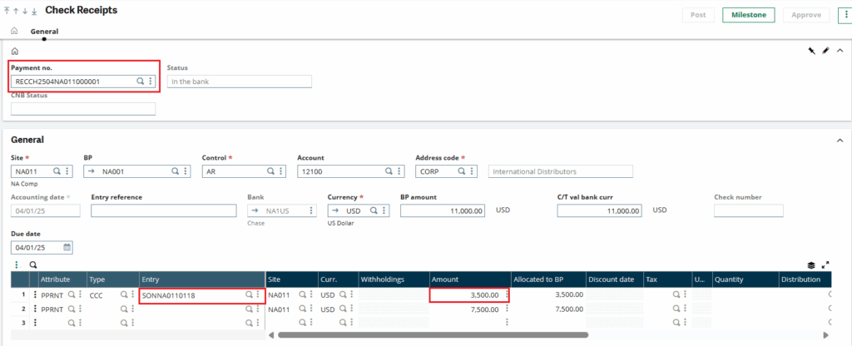Image resolution: width=852 pixels, height=346 pixels.
Task: Open actions menu of Site field
Action: (67, 171)
